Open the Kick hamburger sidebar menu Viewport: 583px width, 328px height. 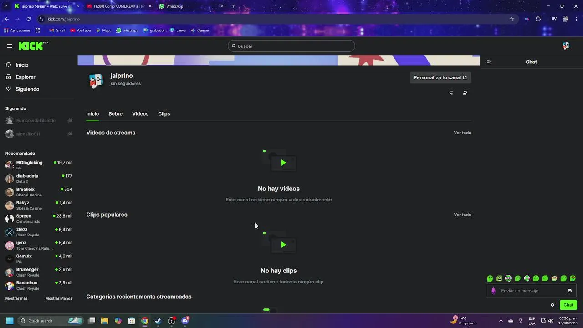[10, 46]
